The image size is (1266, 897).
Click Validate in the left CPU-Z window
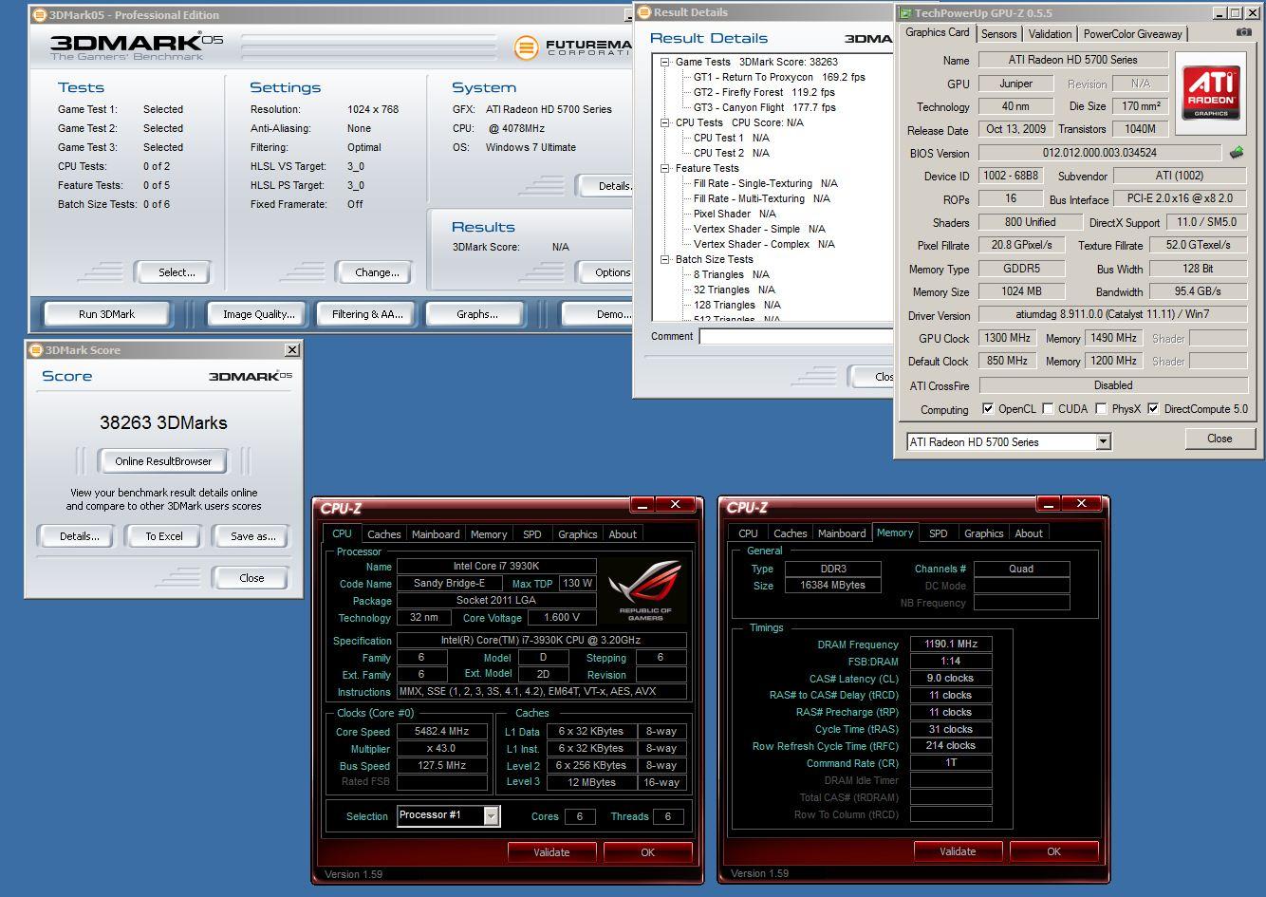pos(551,852)
